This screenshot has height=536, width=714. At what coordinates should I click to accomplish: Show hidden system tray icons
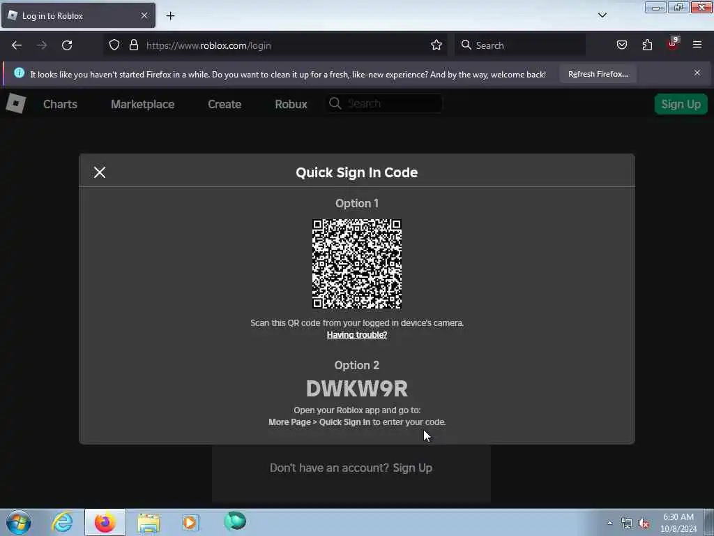tap(609, 523)
